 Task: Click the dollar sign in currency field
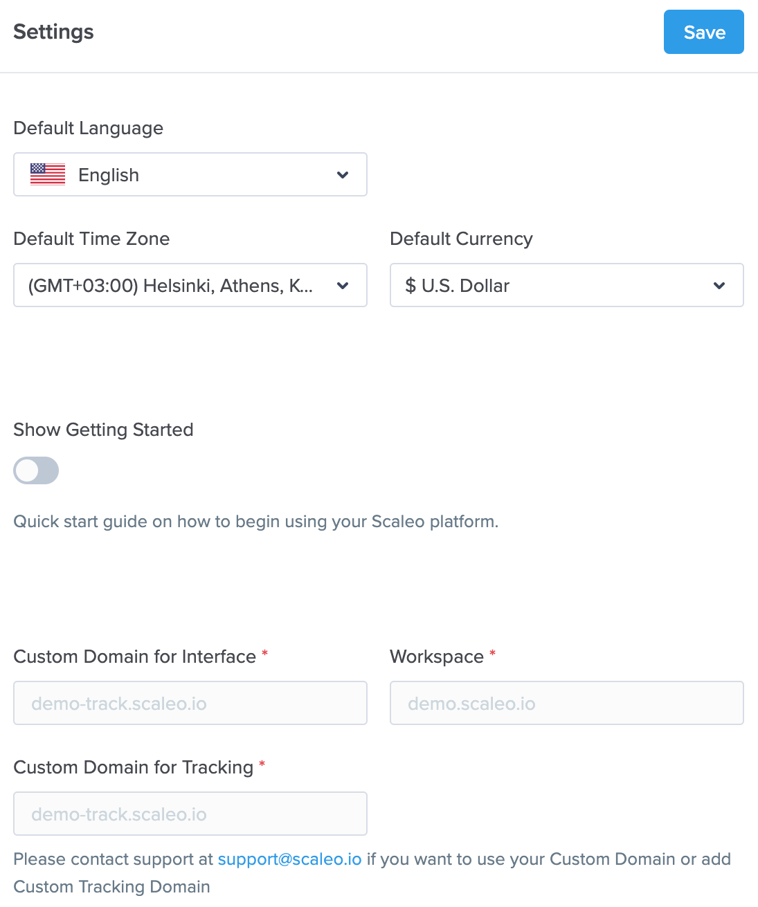[410, 285]
